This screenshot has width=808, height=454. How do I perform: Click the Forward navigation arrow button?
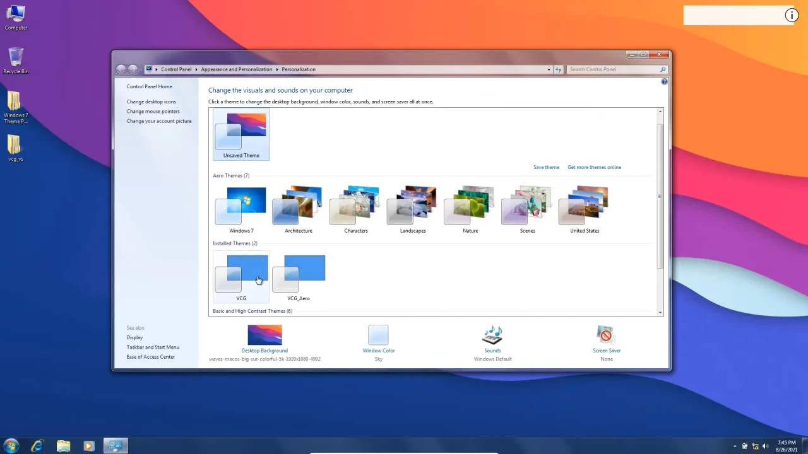[x=133, y=69]
